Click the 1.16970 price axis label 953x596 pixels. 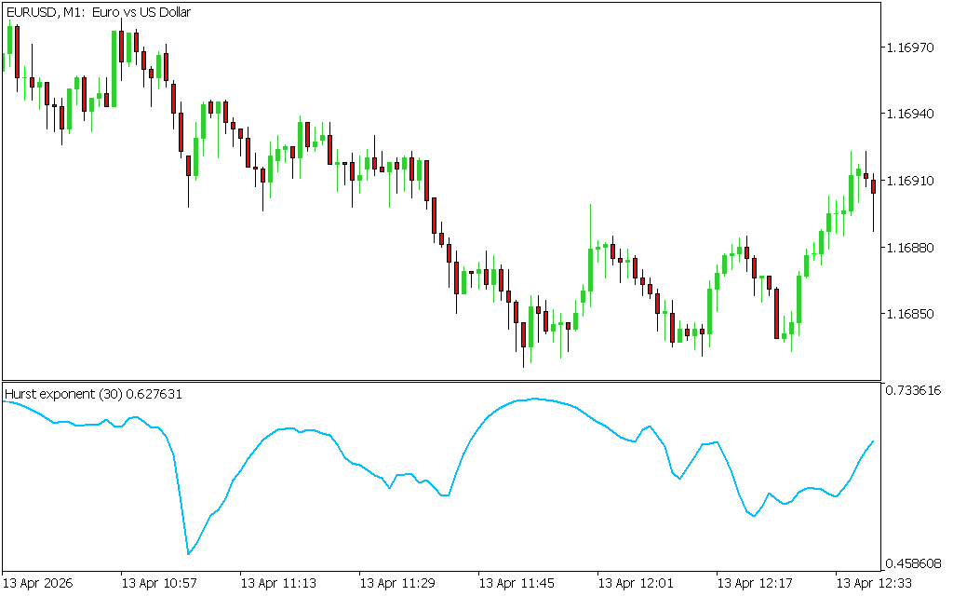point(910,47)
